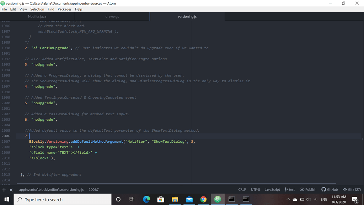
Task: Click Publish in the status bar
Action: (x=308, y=189)
